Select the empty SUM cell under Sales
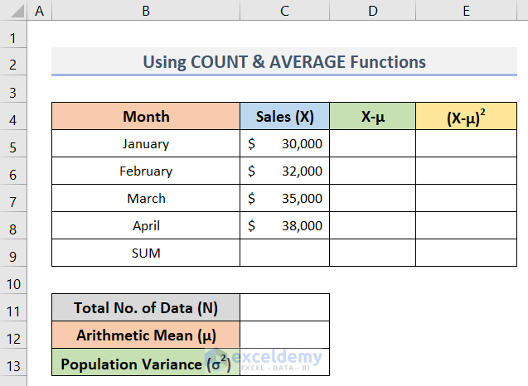The height and width of the screenshot is (386, 528). (x=284, y=253)
